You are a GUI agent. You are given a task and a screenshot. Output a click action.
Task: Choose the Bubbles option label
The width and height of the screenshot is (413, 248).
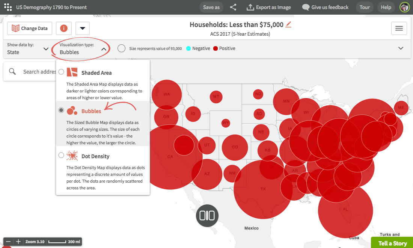click(x=91, y=111)
